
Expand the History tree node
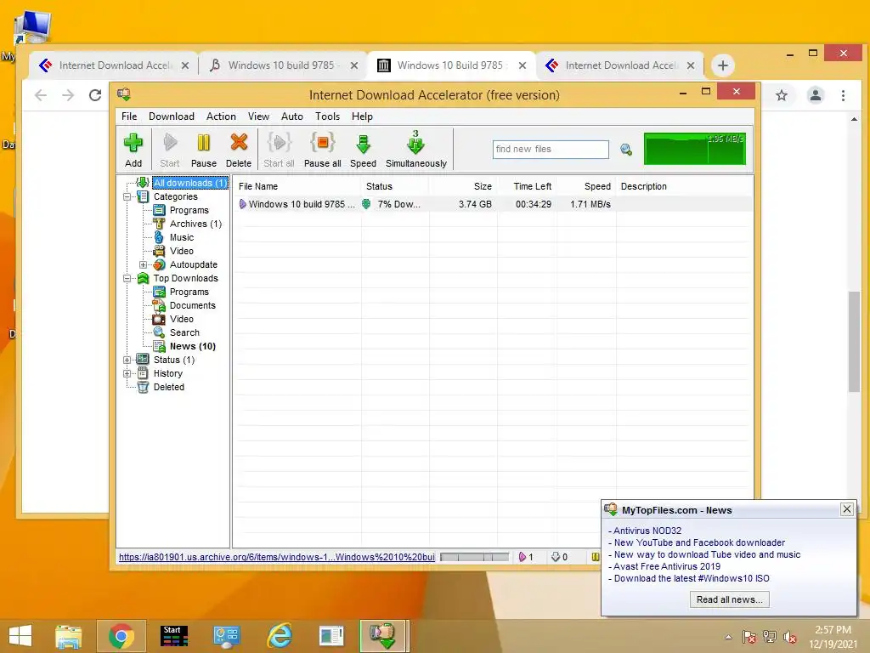pyautogui.click(x=127, y=374)
